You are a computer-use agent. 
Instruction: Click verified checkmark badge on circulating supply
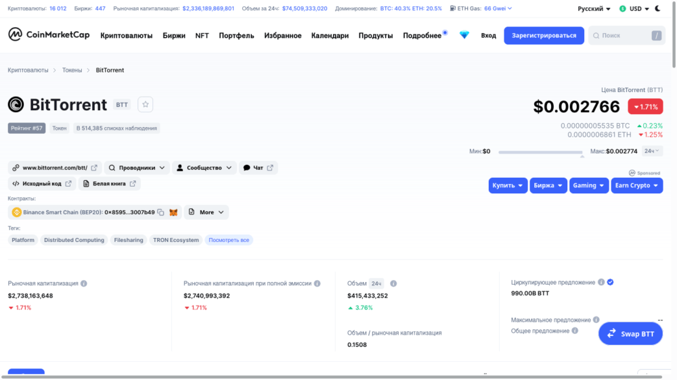611,282
